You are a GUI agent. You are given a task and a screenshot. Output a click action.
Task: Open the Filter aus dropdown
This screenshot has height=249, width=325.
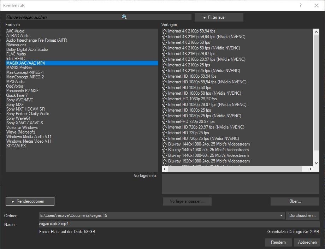(x=219, y=17)
